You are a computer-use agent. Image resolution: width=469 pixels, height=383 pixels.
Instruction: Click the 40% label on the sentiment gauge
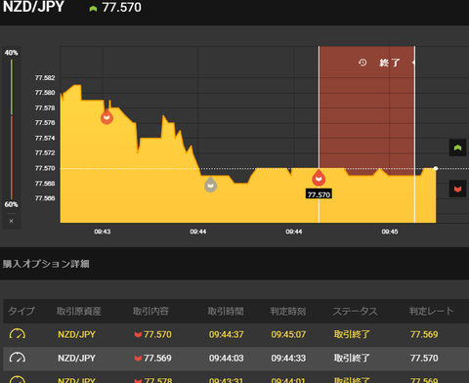click(11, 53)
